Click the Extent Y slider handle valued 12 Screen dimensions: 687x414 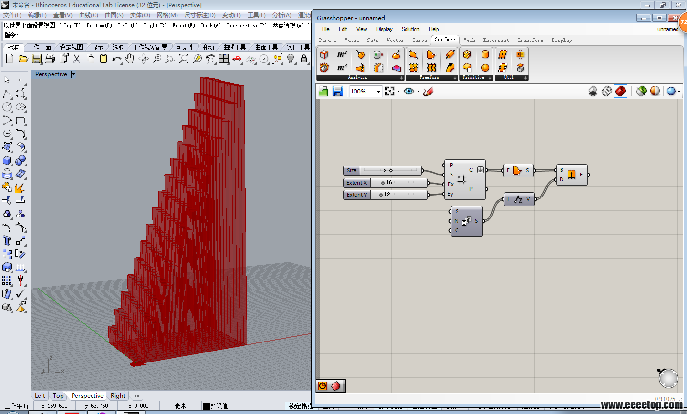point(381,195)
